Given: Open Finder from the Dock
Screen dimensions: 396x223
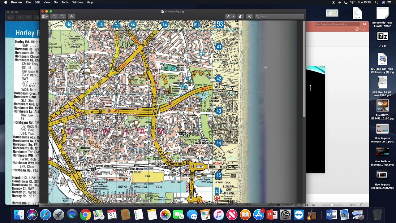Looking at the screenshot, I should pos(19,215).
